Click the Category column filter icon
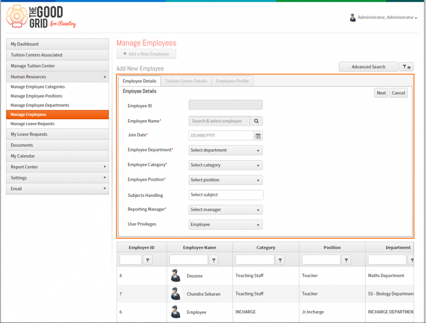 [x=280, y=260]
